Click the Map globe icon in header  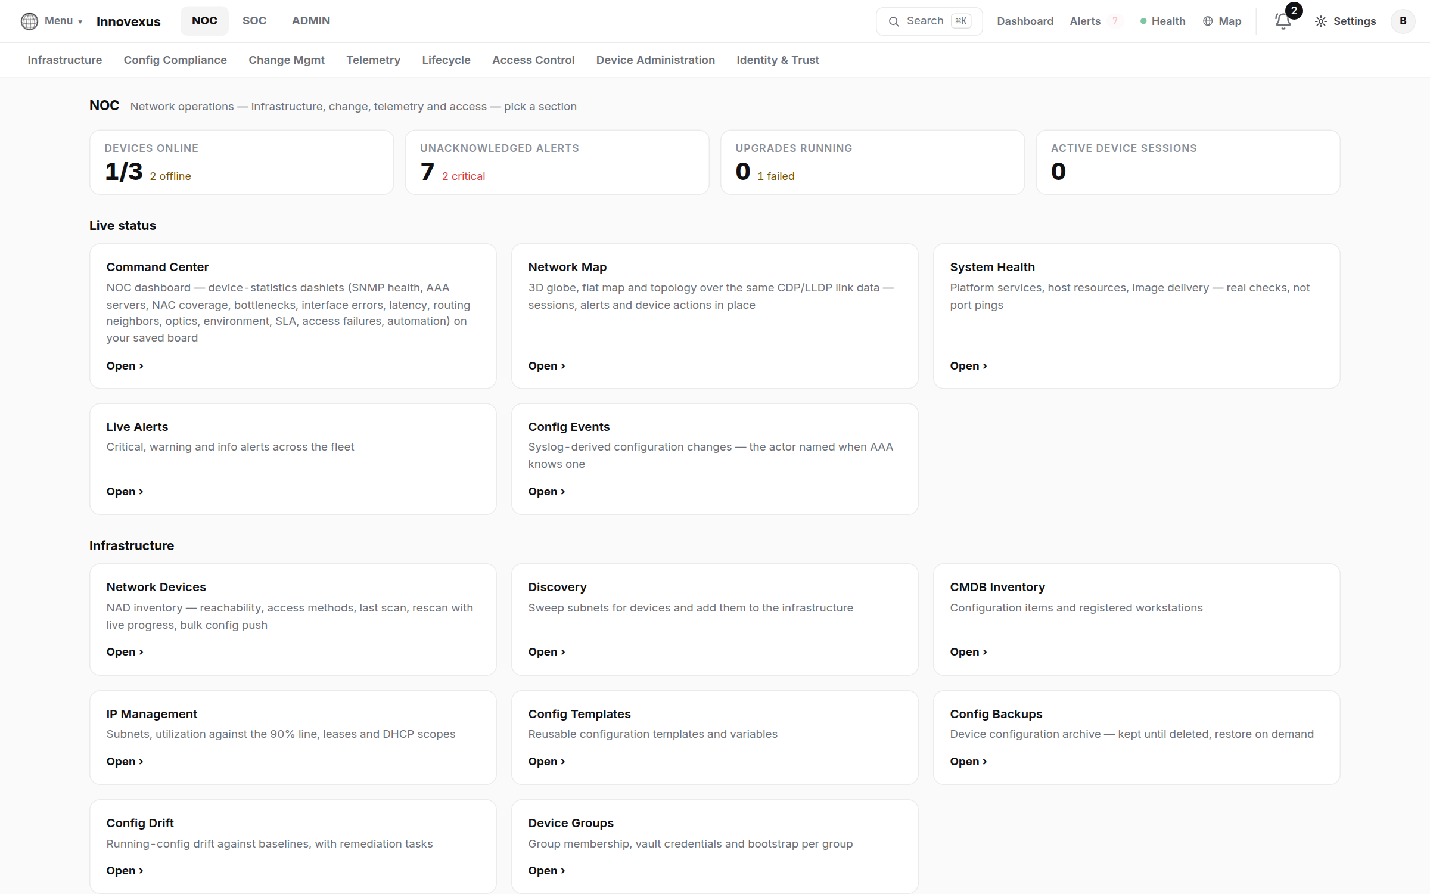(x=1208, y=21)
